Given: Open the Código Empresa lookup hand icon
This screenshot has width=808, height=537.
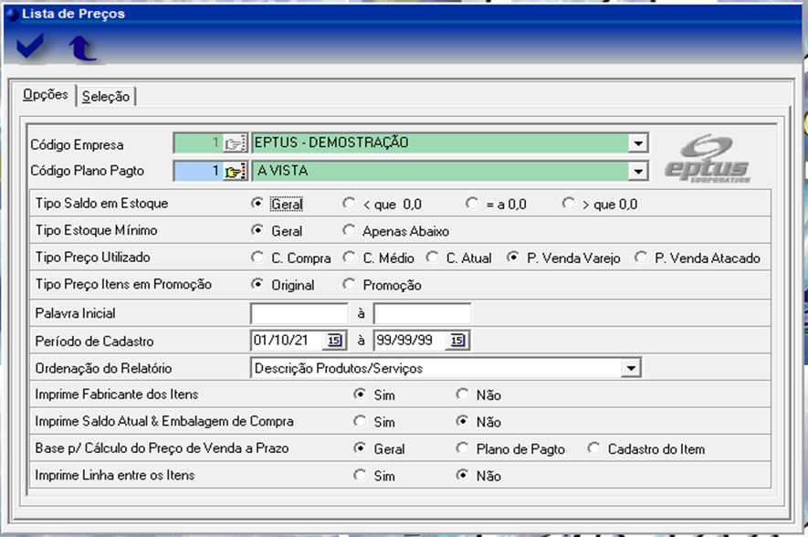Looking at the screenshot, I should pyautogui.click(x=236, y=143).
